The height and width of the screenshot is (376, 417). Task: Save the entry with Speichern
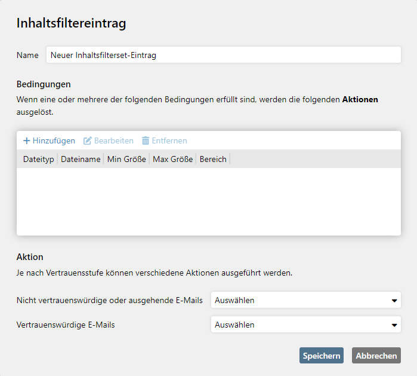tap(322, 356)
